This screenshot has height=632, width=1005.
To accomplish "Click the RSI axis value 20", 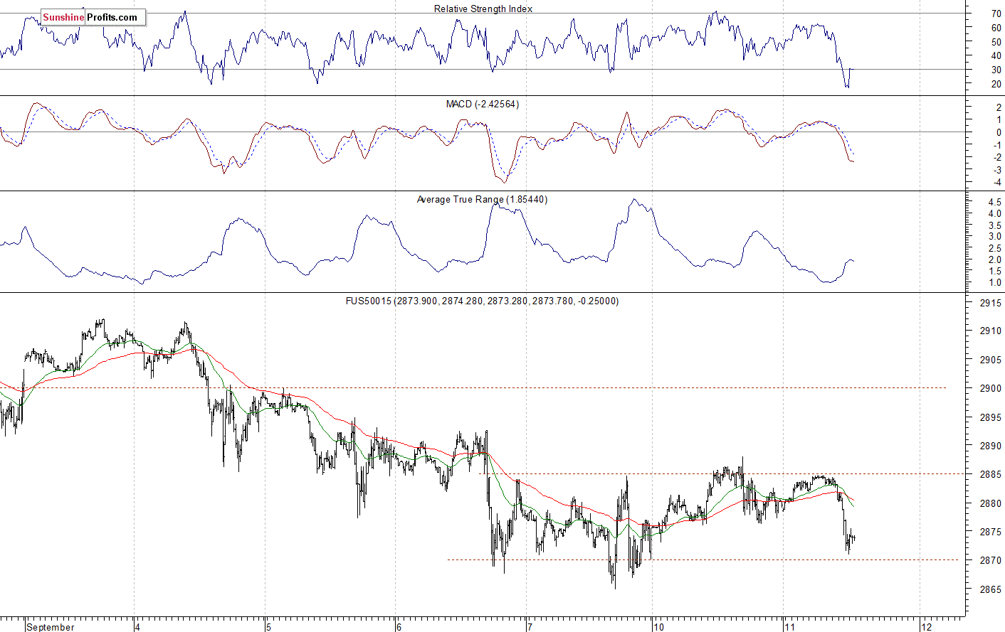I will coord(996,84).
